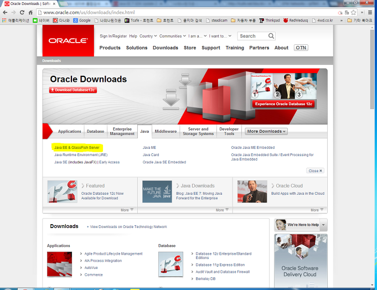Open the Chrome menu hamburger icon
The width and height of the screenshot is (377, 290).
(370, 13)
